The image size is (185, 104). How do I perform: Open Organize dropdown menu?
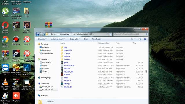pos(42,39)
